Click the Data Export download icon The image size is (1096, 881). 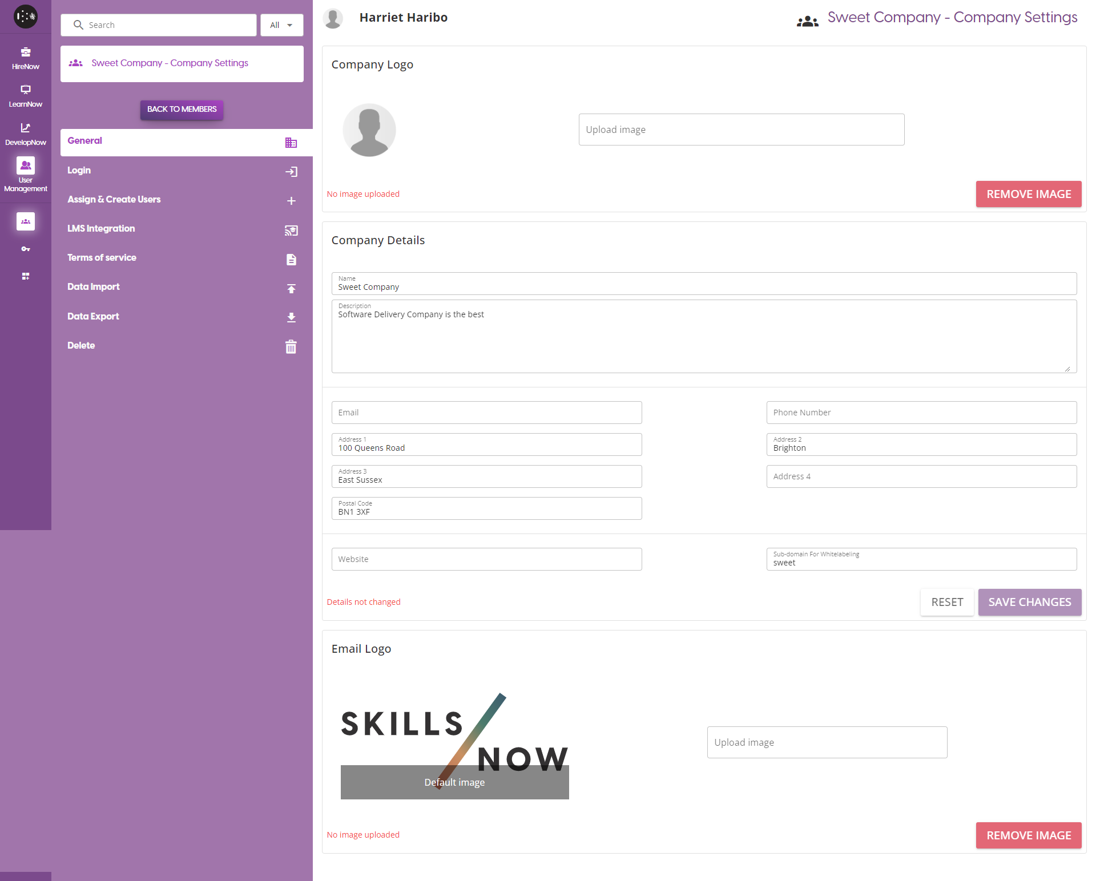pos(291,317)
